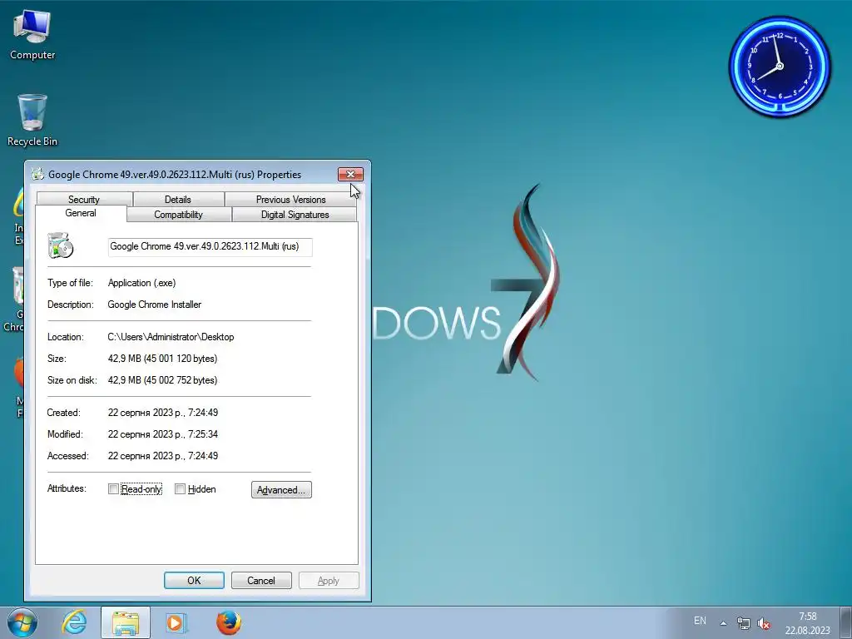This screenshot has width=852, height=639.
Task: Click the file name text field
Action: coord(211,246)
